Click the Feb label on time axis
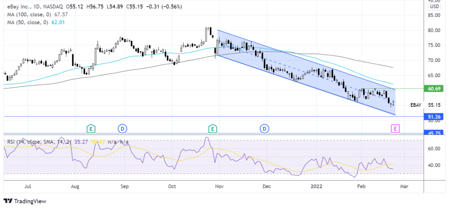 (x=361, y=186)
